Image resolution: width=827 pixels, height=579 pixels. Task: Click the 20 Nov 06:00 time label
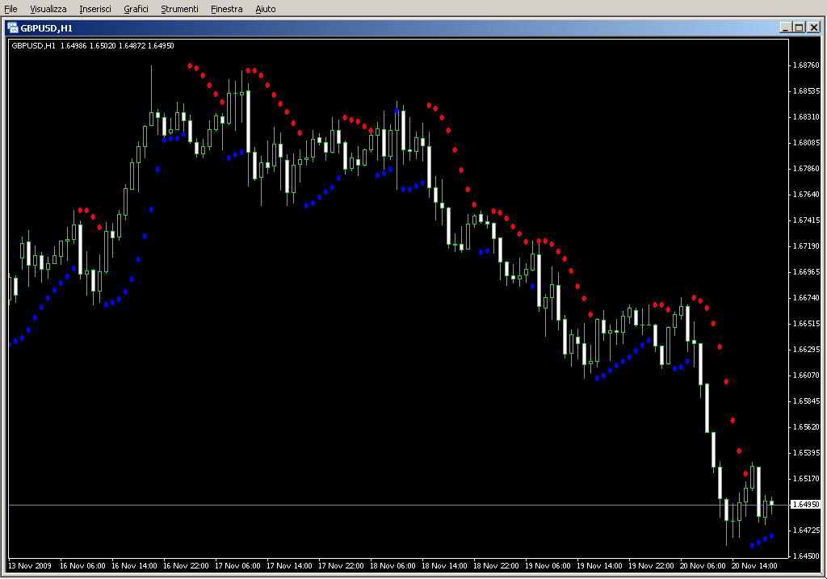coord(703,566)
